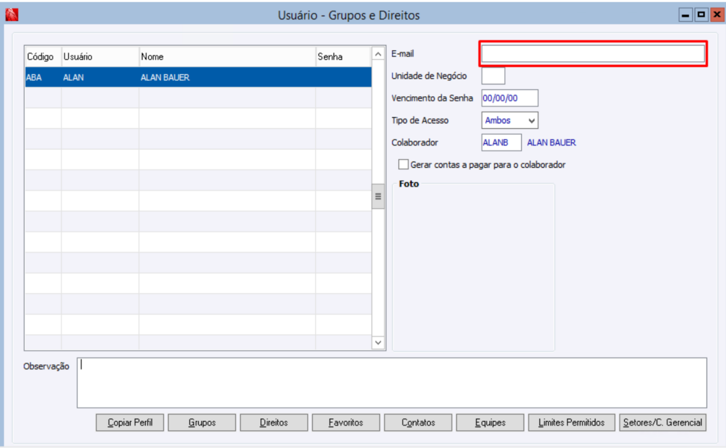
Task: Click the Vencimento da Senha date field
Action: tap(510, 98)
